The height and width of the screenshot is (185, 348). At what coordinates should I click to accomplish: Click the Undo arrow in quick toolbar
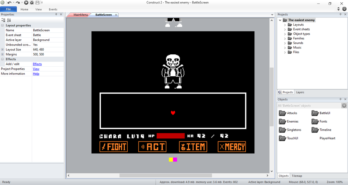[9, 3]
